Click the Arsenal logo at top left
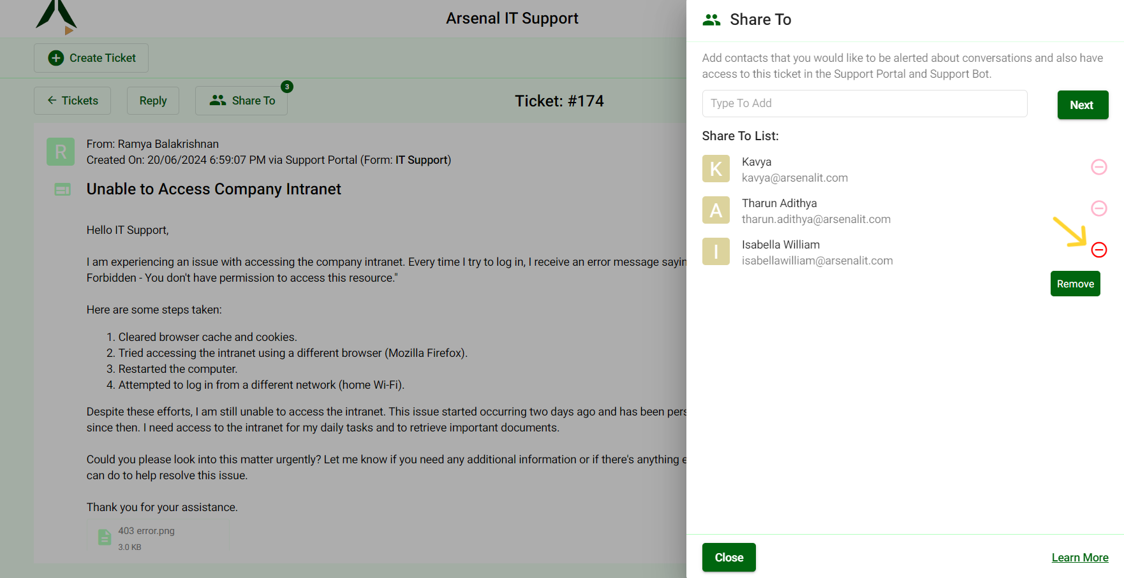The image size is (1124, 578). (57, 17)
